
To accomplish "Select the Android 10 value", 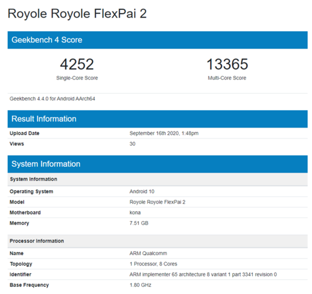I will pyautogui.click(x=142, y=192).
